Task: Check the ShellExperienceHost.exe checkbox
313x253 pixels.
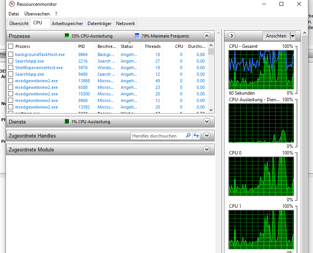Action: (10, 67)
